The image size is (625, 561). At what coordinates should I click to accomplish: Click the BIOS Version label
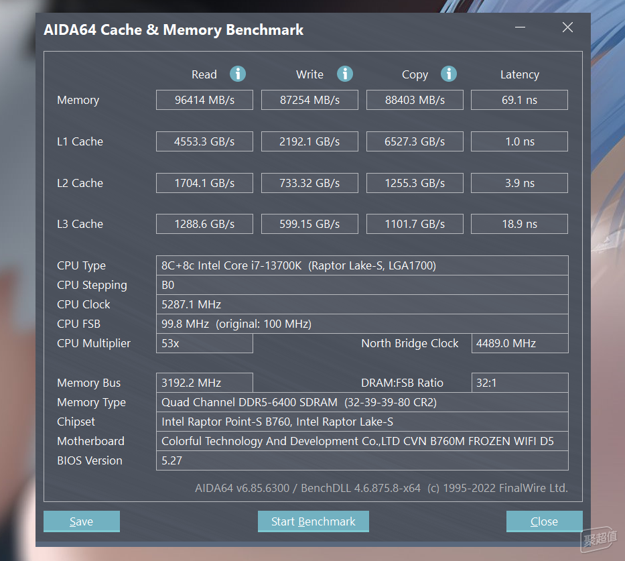tap(90, 461)
